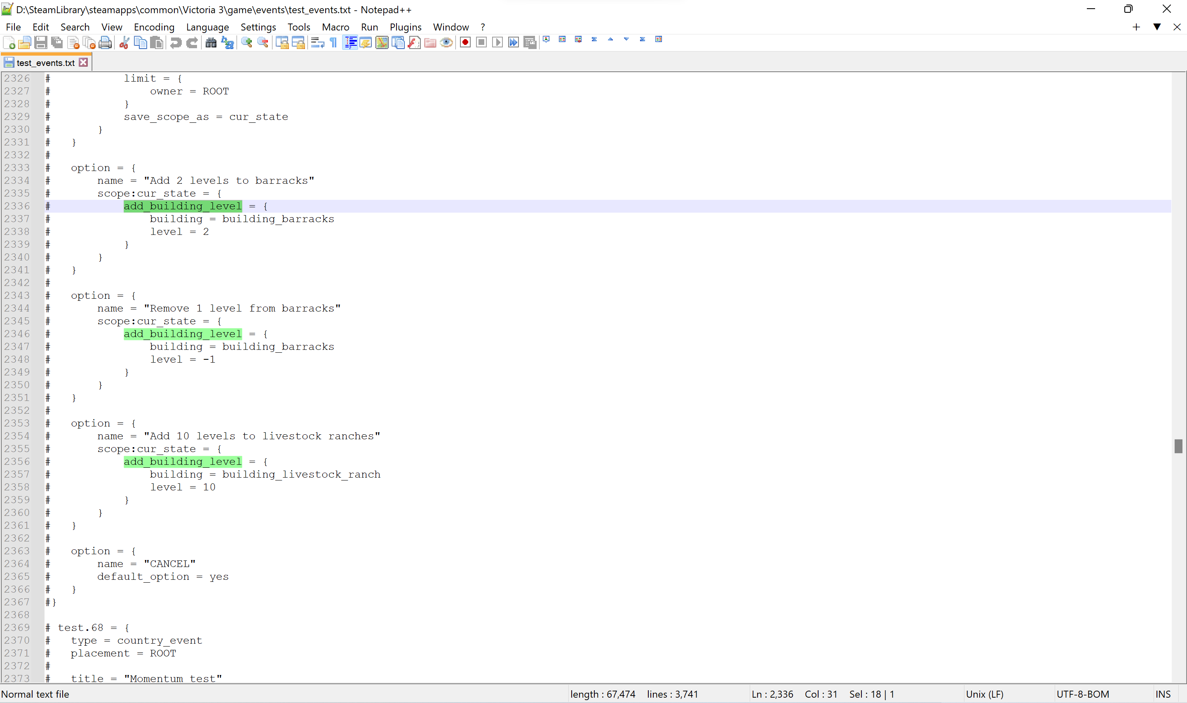The width and height of the screenshot is (1187, 703).
Task: Toggle the monitoring eye icon
Action: point(446,42)
